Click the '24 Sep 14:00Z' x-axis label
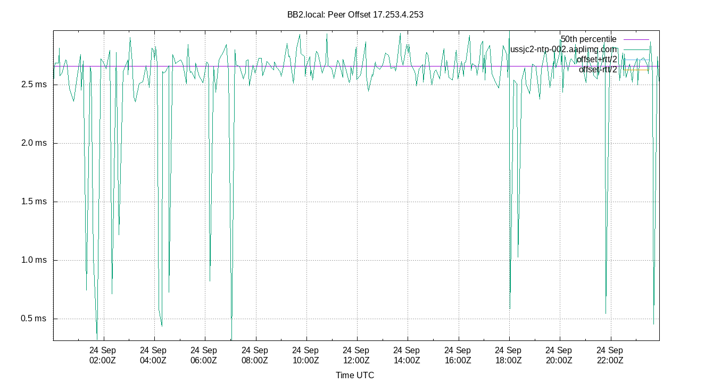Viewport: 713px width, 383px height. (x=407, y=355)
